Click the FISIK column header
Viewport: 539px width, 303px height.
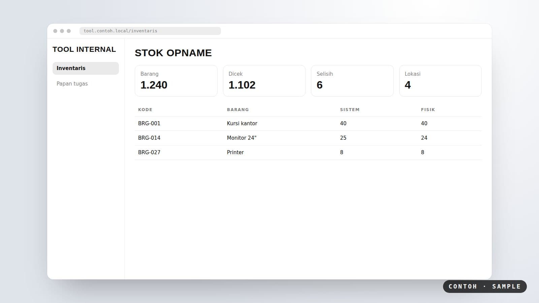point(428,110)
